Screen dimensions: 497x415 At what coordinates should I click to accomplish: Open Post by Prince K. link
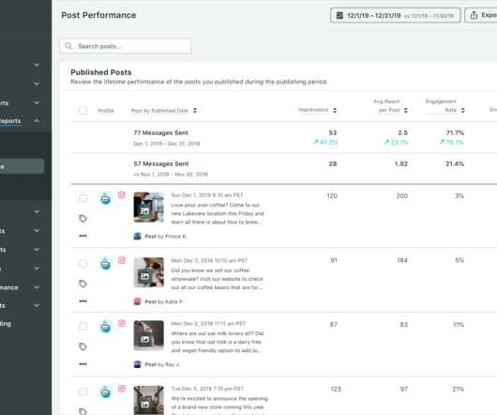[165, 237]
